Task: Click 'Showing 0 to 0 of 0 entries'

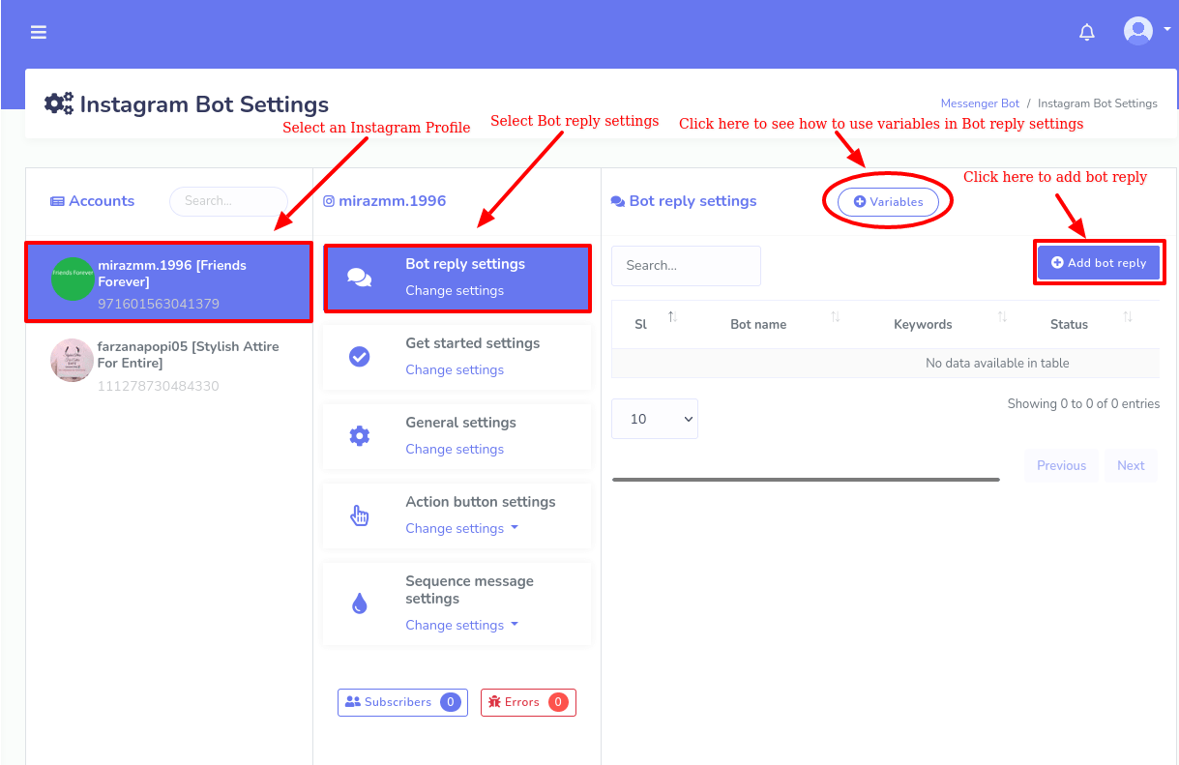Action: pos(1083,403)
